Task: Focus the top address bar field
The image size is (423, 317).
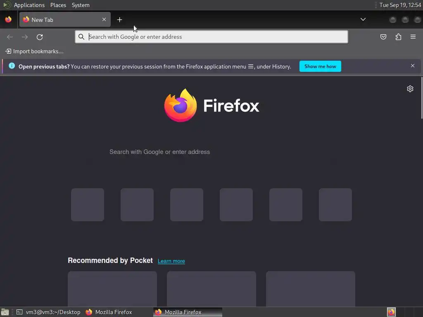Action: 211,37
